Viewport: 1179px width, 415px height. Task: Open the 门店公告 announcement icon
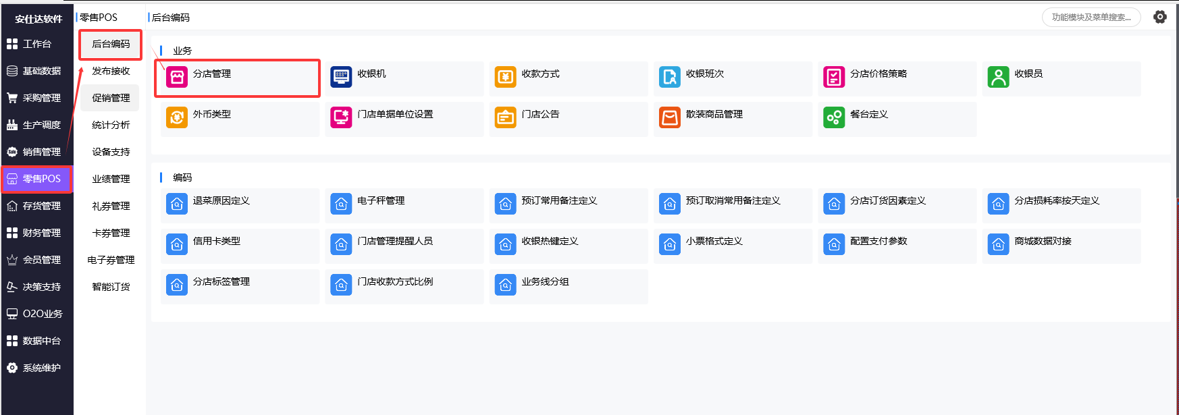click(505, 118)
